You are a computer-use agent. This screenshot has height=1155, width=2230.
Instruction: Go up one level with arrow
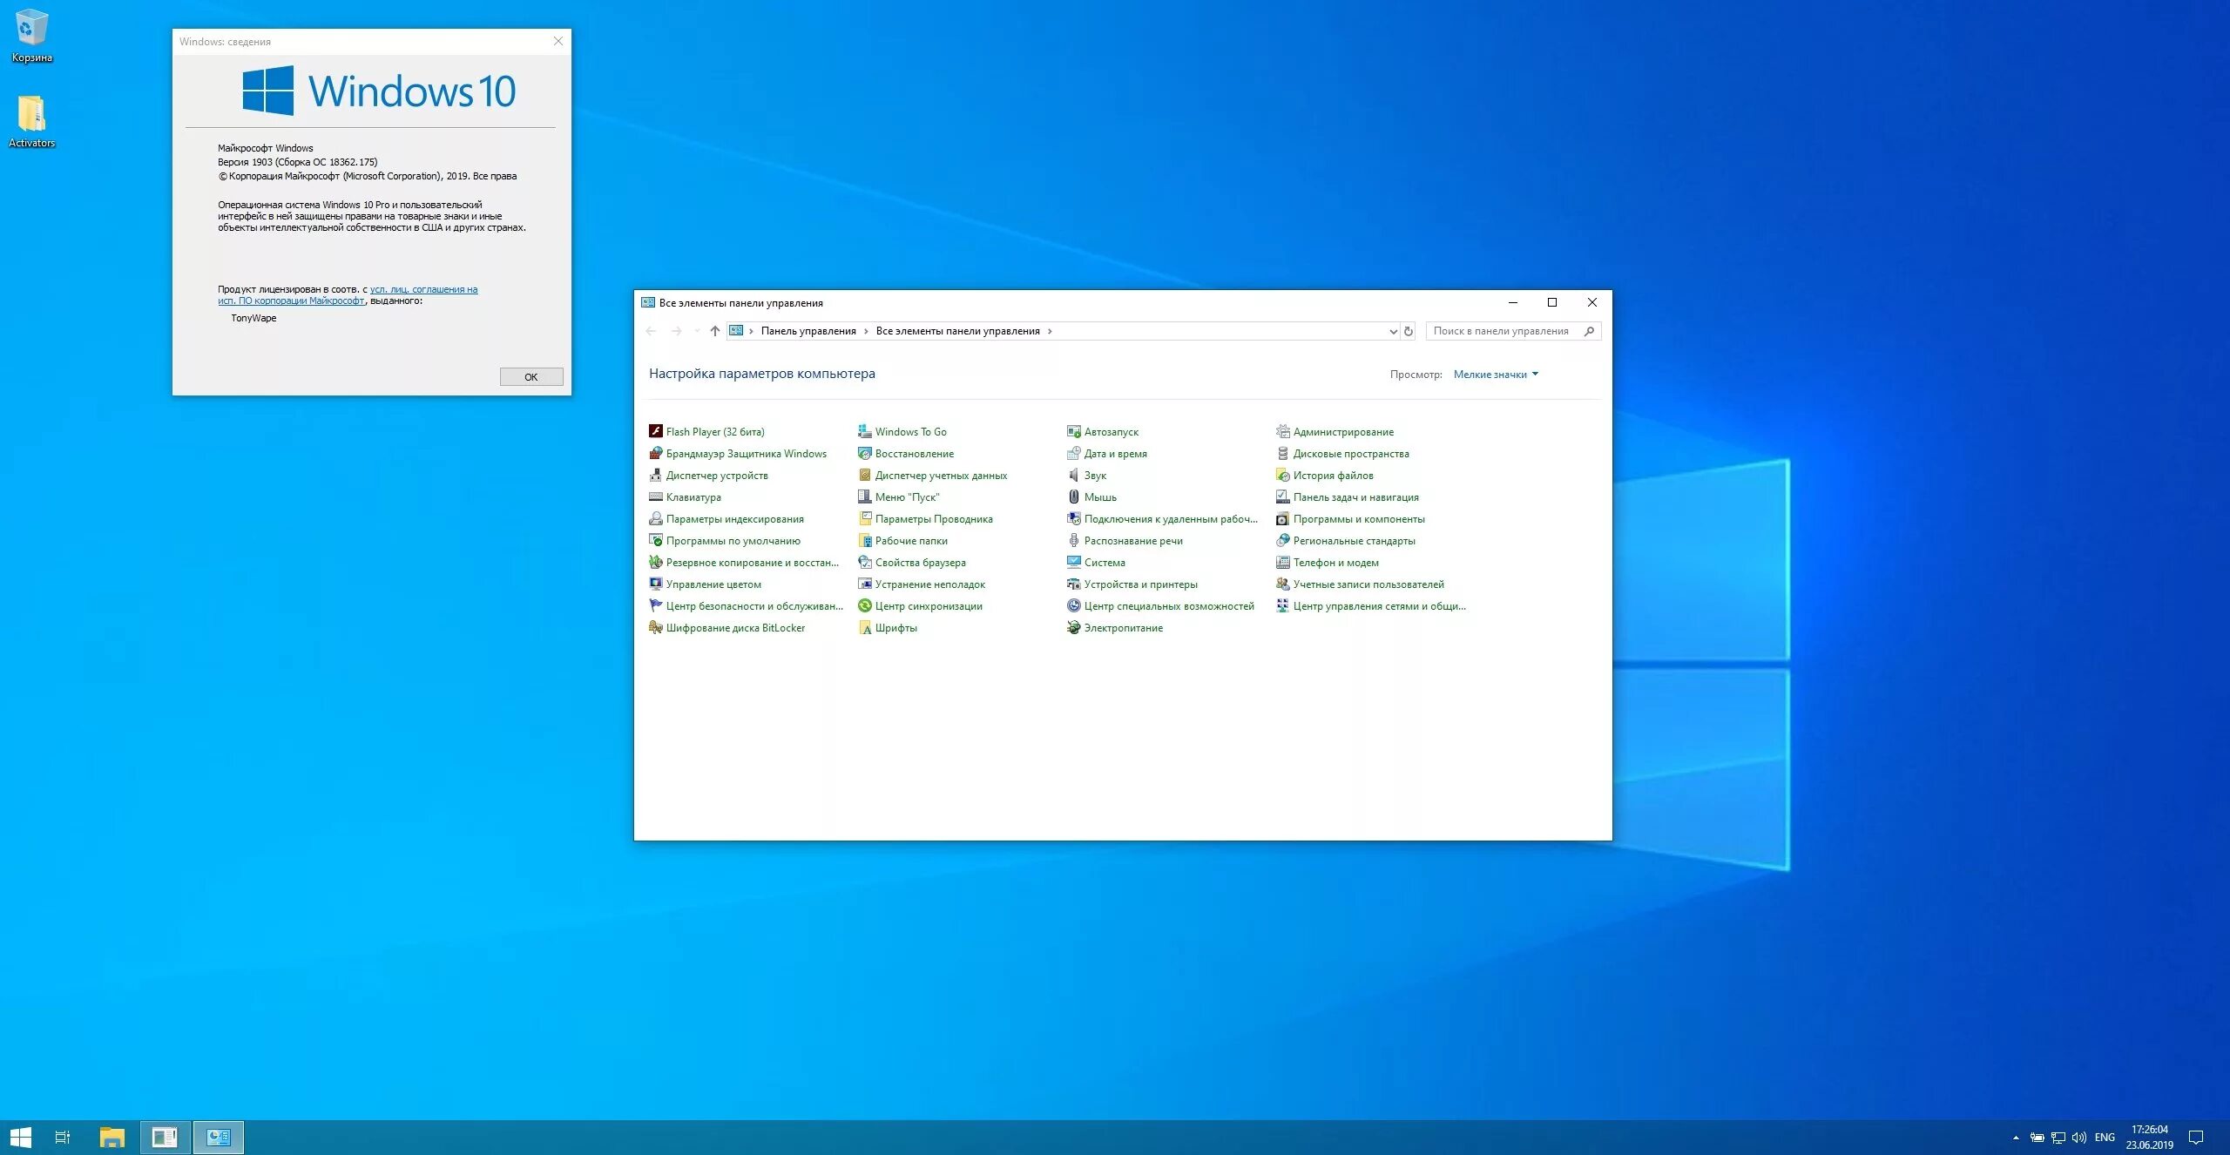pyautogui.click(x=714, y=331)
